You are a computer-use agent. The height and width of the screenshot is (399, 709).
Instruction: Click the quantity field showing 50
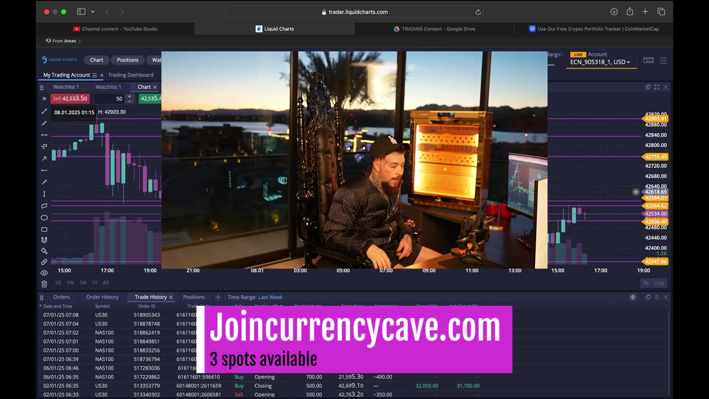click(109, 99)
